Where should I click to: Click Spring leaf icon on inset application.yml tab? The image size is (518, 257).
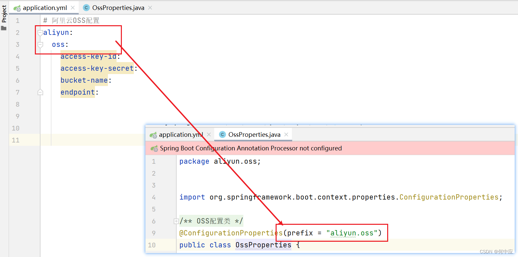(153, 135)
